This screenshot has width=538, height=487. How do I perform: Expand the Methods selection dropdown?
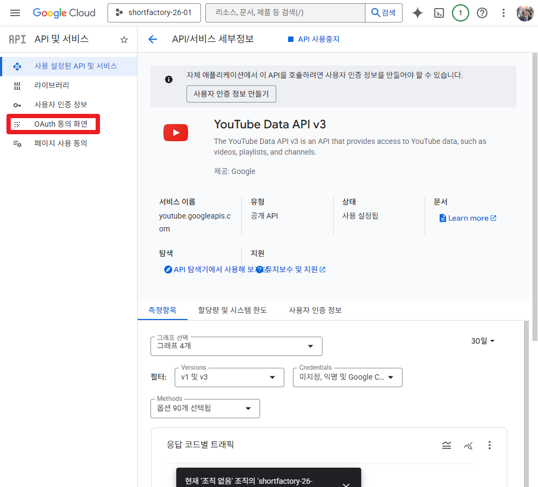pyautogui.click(x=205, y=408)
